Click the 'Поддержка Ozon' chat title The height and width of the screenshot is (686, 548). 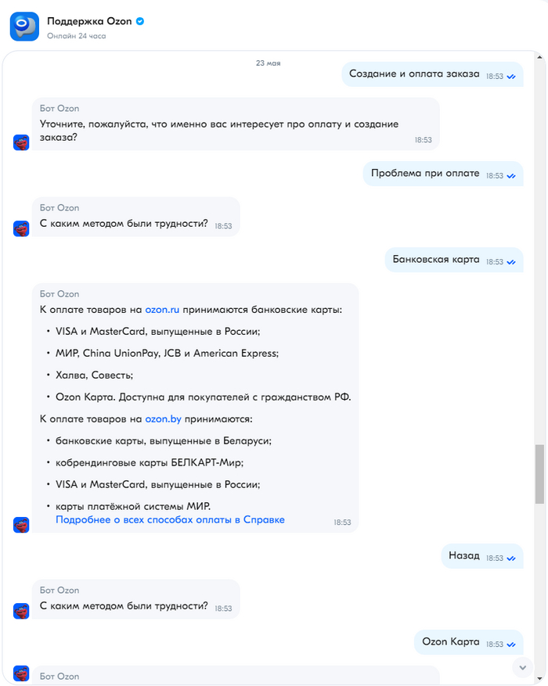coord(88,20)
